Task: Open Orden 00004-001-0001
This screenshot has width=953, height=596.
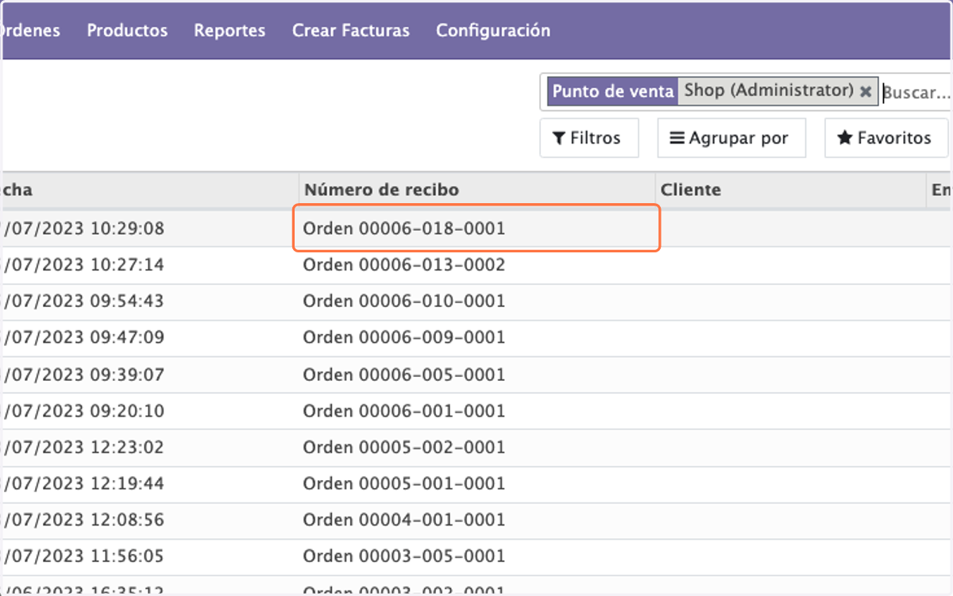Action: click(x=404, y=520)
